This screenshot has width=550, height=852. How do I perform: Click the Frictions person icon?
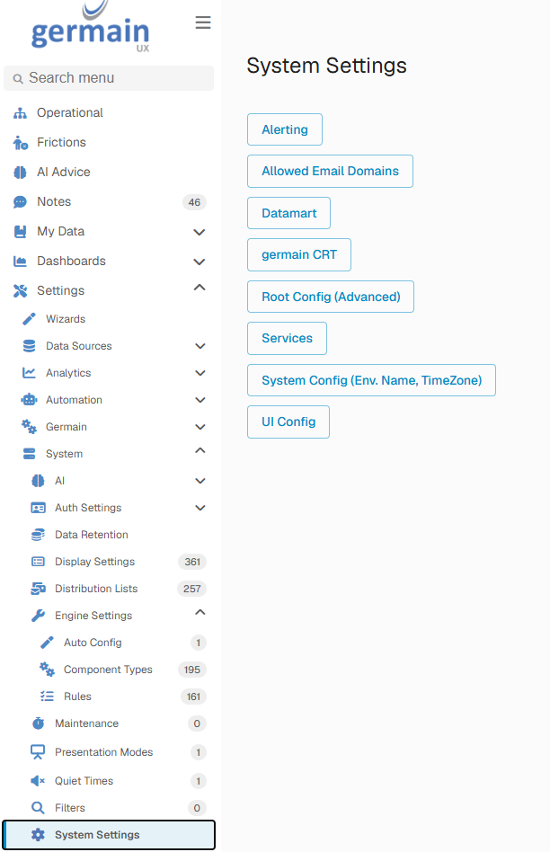click(20, 142)
